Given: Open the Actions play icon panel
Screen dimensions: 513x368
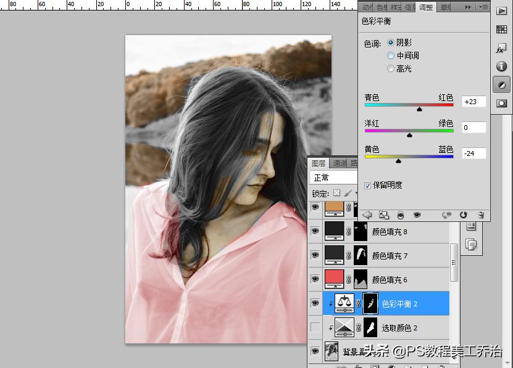Looking at the screenshot, I should coord(502,11).
